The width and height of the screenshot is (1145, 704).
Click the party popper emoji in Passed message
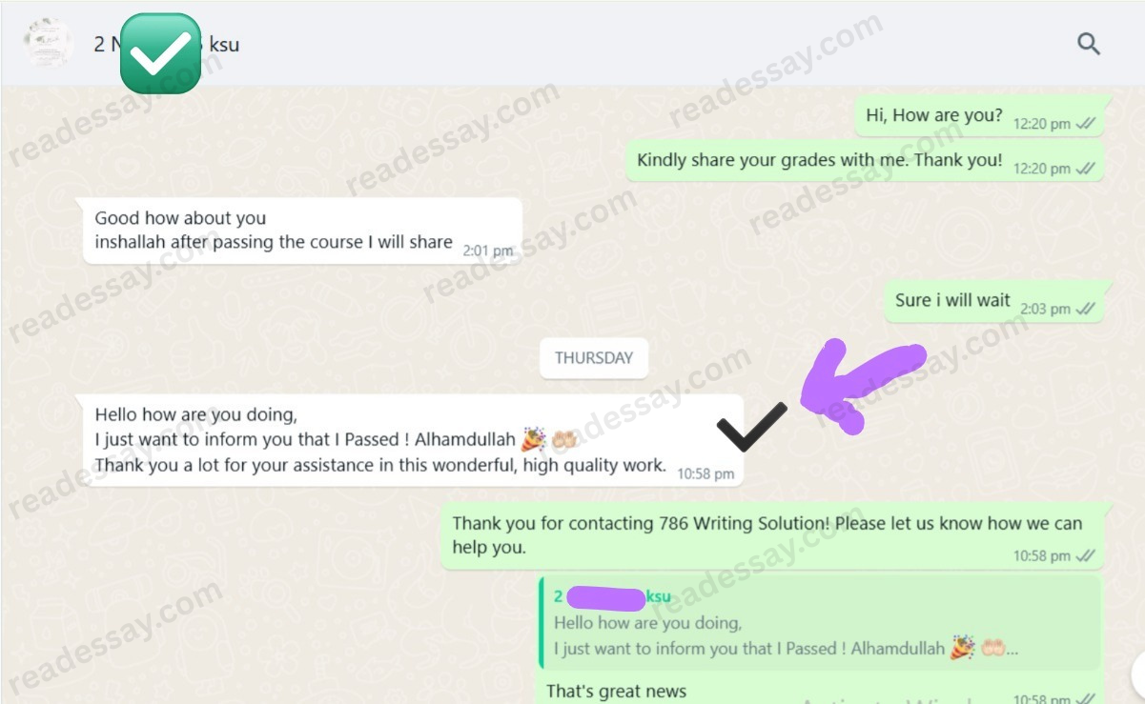pyautogui.click(x=534, y=440)
